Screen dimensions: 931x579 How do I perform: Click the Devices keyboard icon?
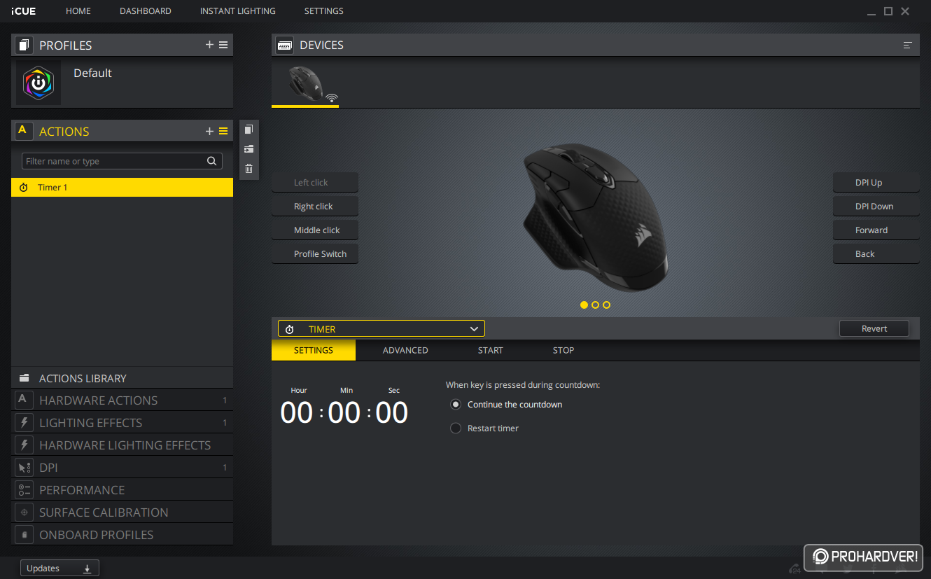285,45
